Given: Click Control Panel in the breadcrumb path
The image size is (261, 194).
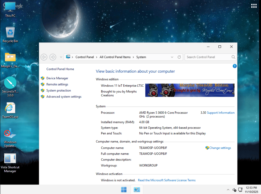Looking at the screenshot, I should click(84, 57).
